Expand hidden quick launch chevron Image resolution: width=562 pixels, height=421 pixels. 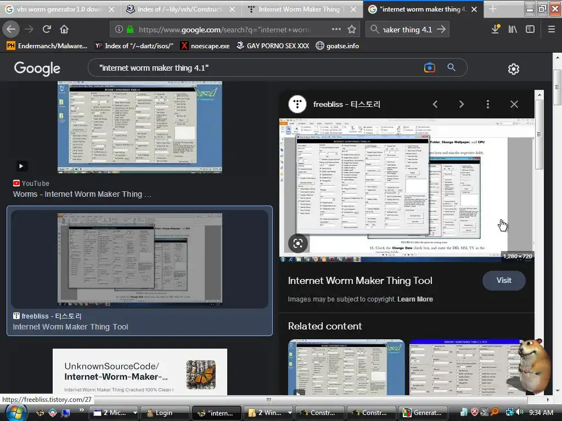(82, 410)
